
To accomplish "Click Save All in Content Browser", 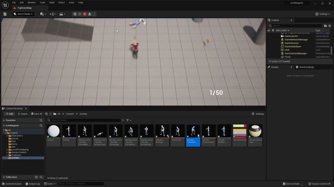I will pyautogui.click(x=37, y=114).
